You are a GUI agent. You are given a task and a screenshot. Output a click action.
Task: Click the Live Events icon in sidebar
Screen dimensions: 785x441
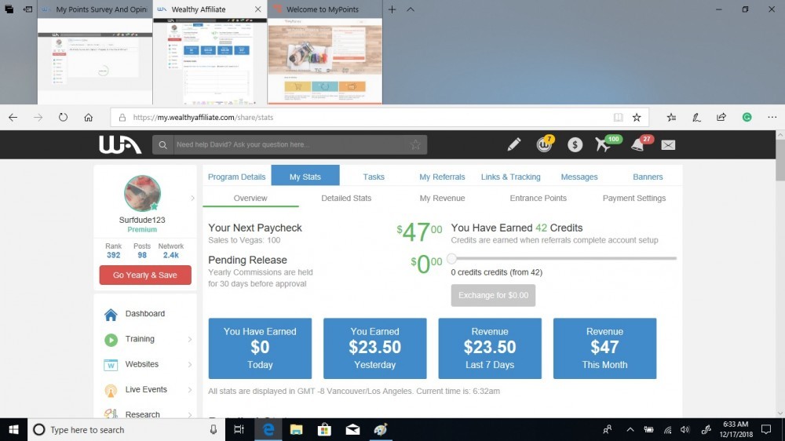(111, 390)
